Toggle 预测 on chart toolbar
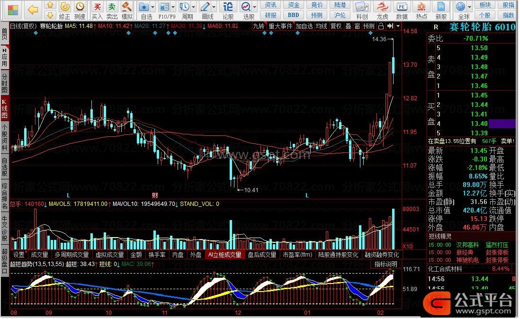 [369, 26]
